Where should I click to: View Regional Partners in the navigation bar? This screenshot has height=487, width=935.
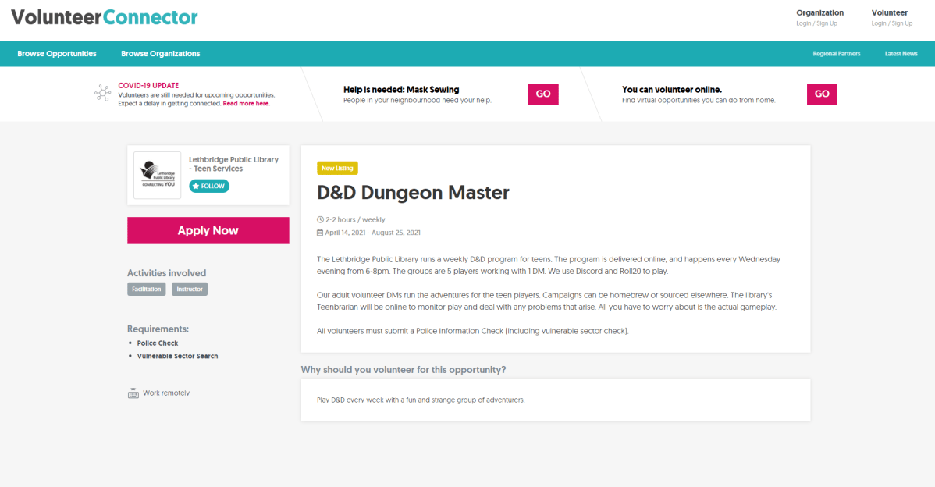coord(837,53)
